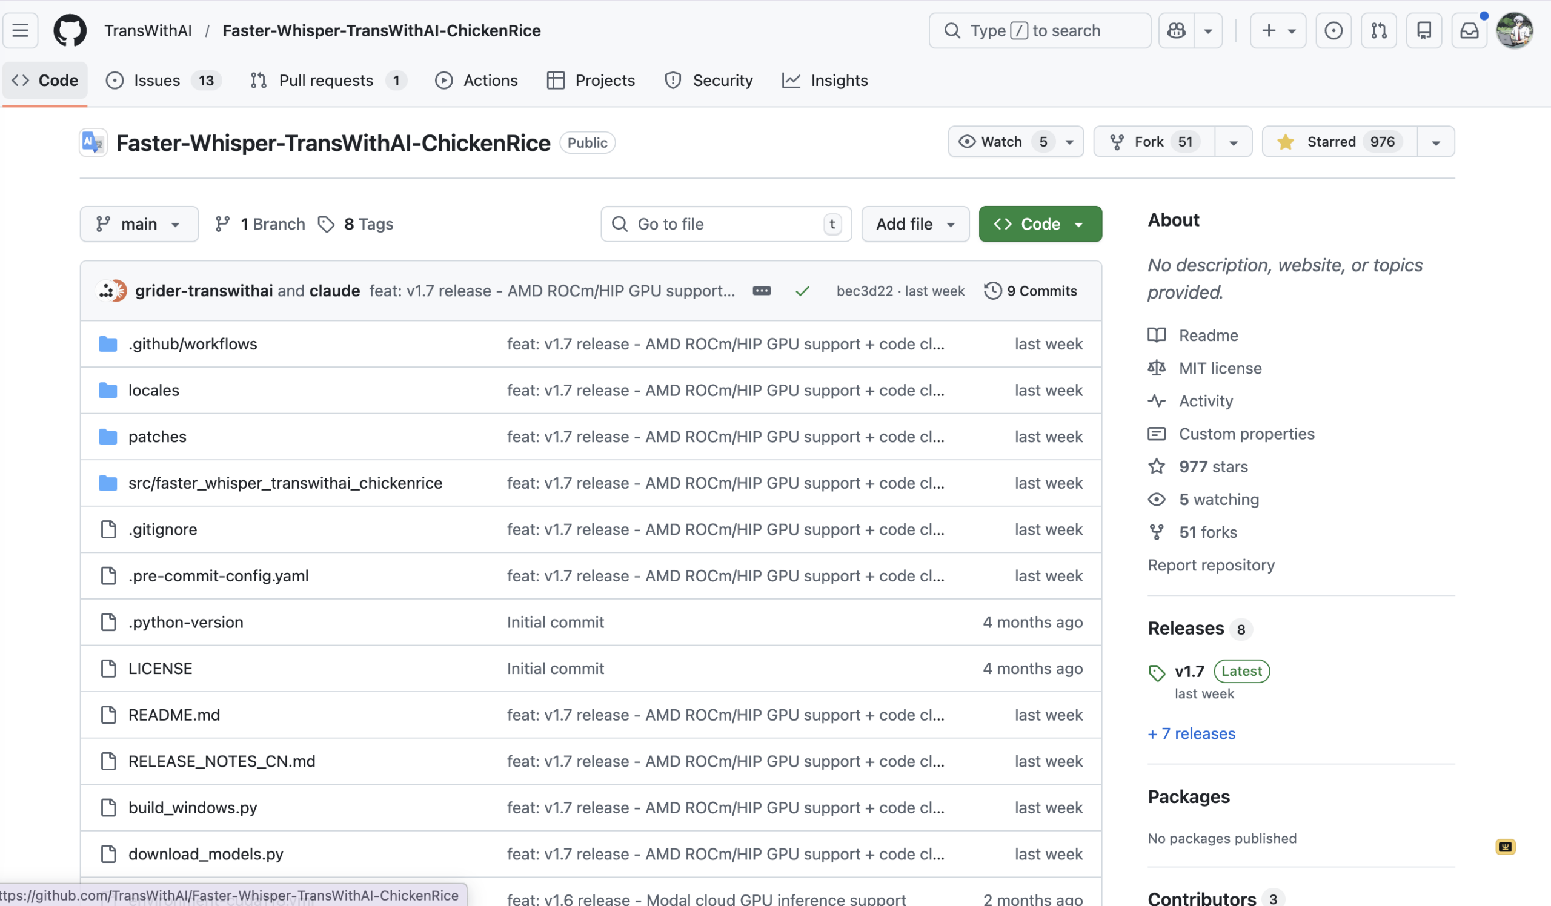Click the issues shortcut icon in header

[1333, 30]
